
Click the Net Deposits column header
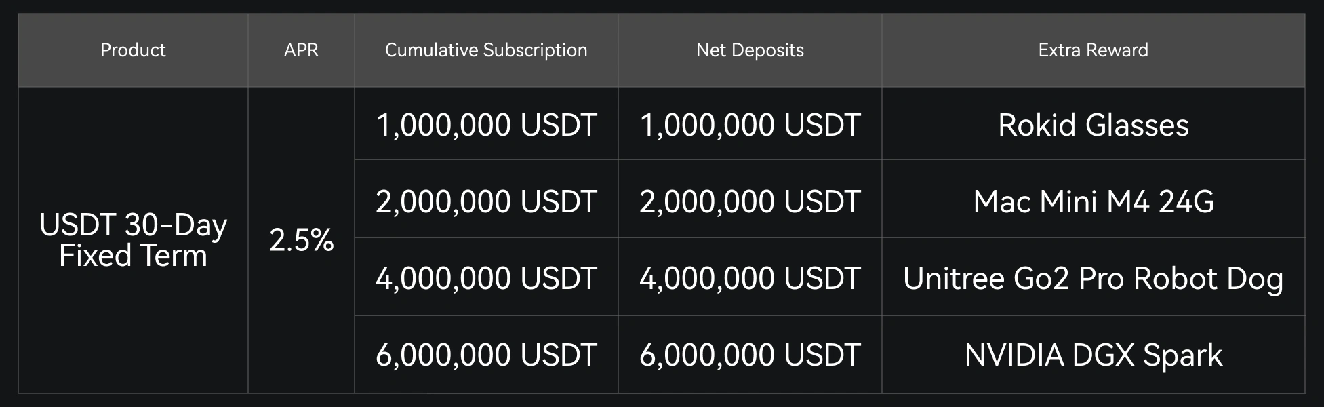coord(750,50)
